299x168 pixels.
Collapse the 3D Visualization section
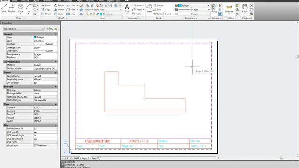(56, 62)
